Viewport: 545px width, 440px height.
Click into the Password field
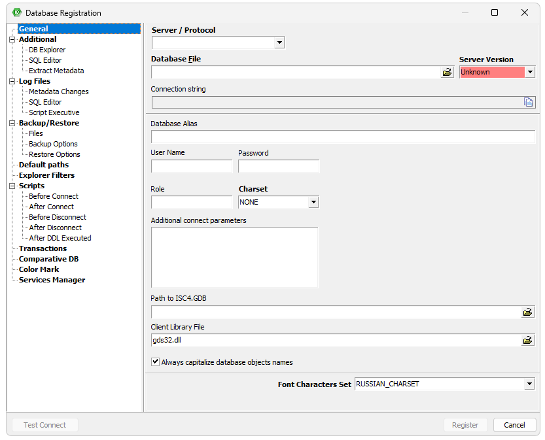[279, 166]
